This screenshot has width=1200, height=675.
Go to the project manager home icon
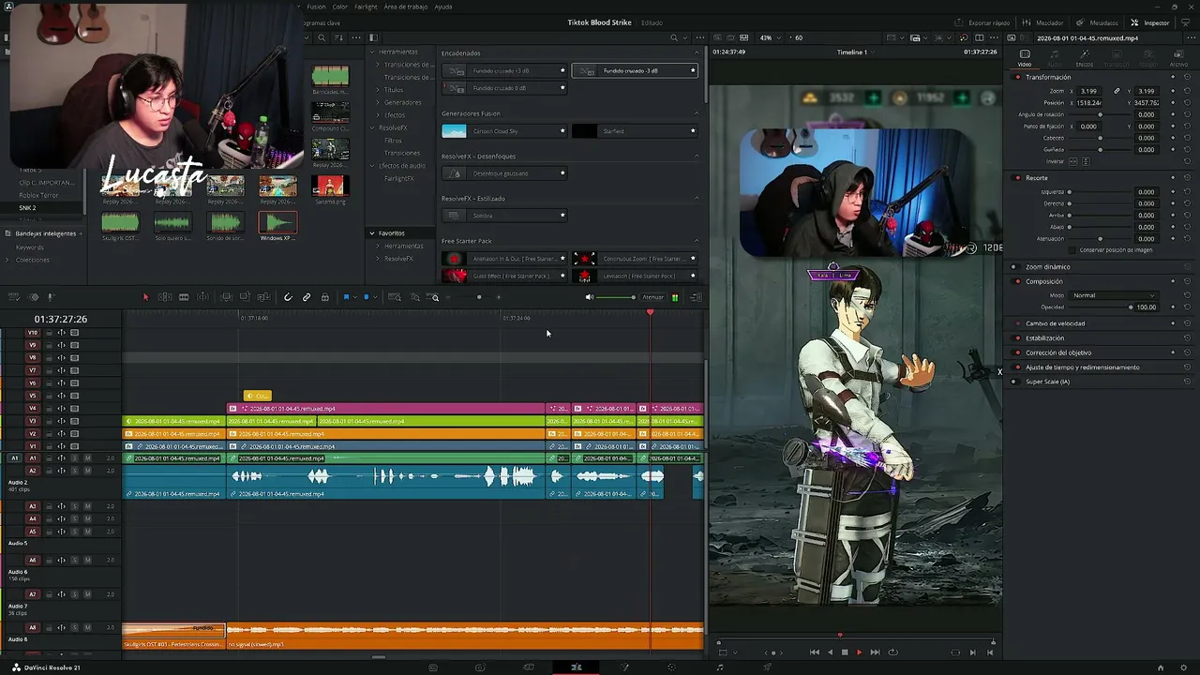1161,667
